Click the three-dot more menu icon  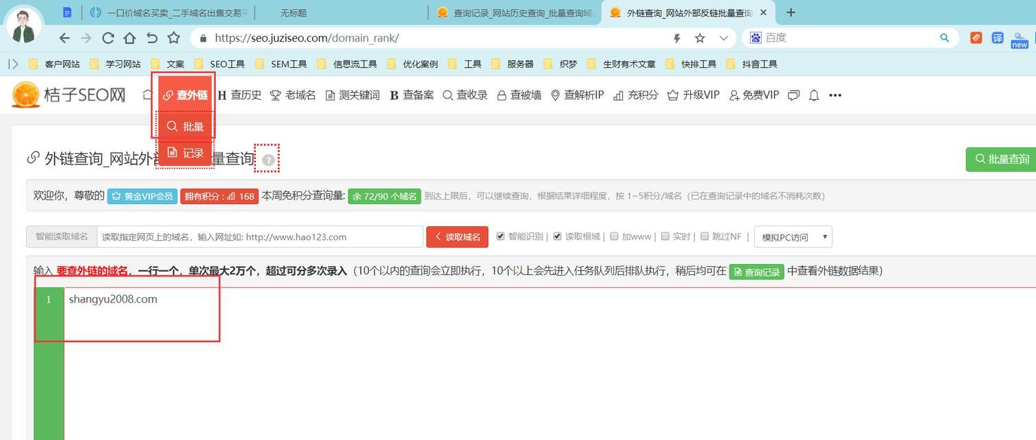pos(835,96)
